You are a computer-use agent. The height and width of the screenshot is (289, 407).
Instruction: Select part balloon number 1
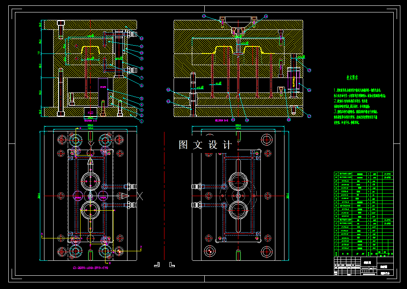(142, 121)
